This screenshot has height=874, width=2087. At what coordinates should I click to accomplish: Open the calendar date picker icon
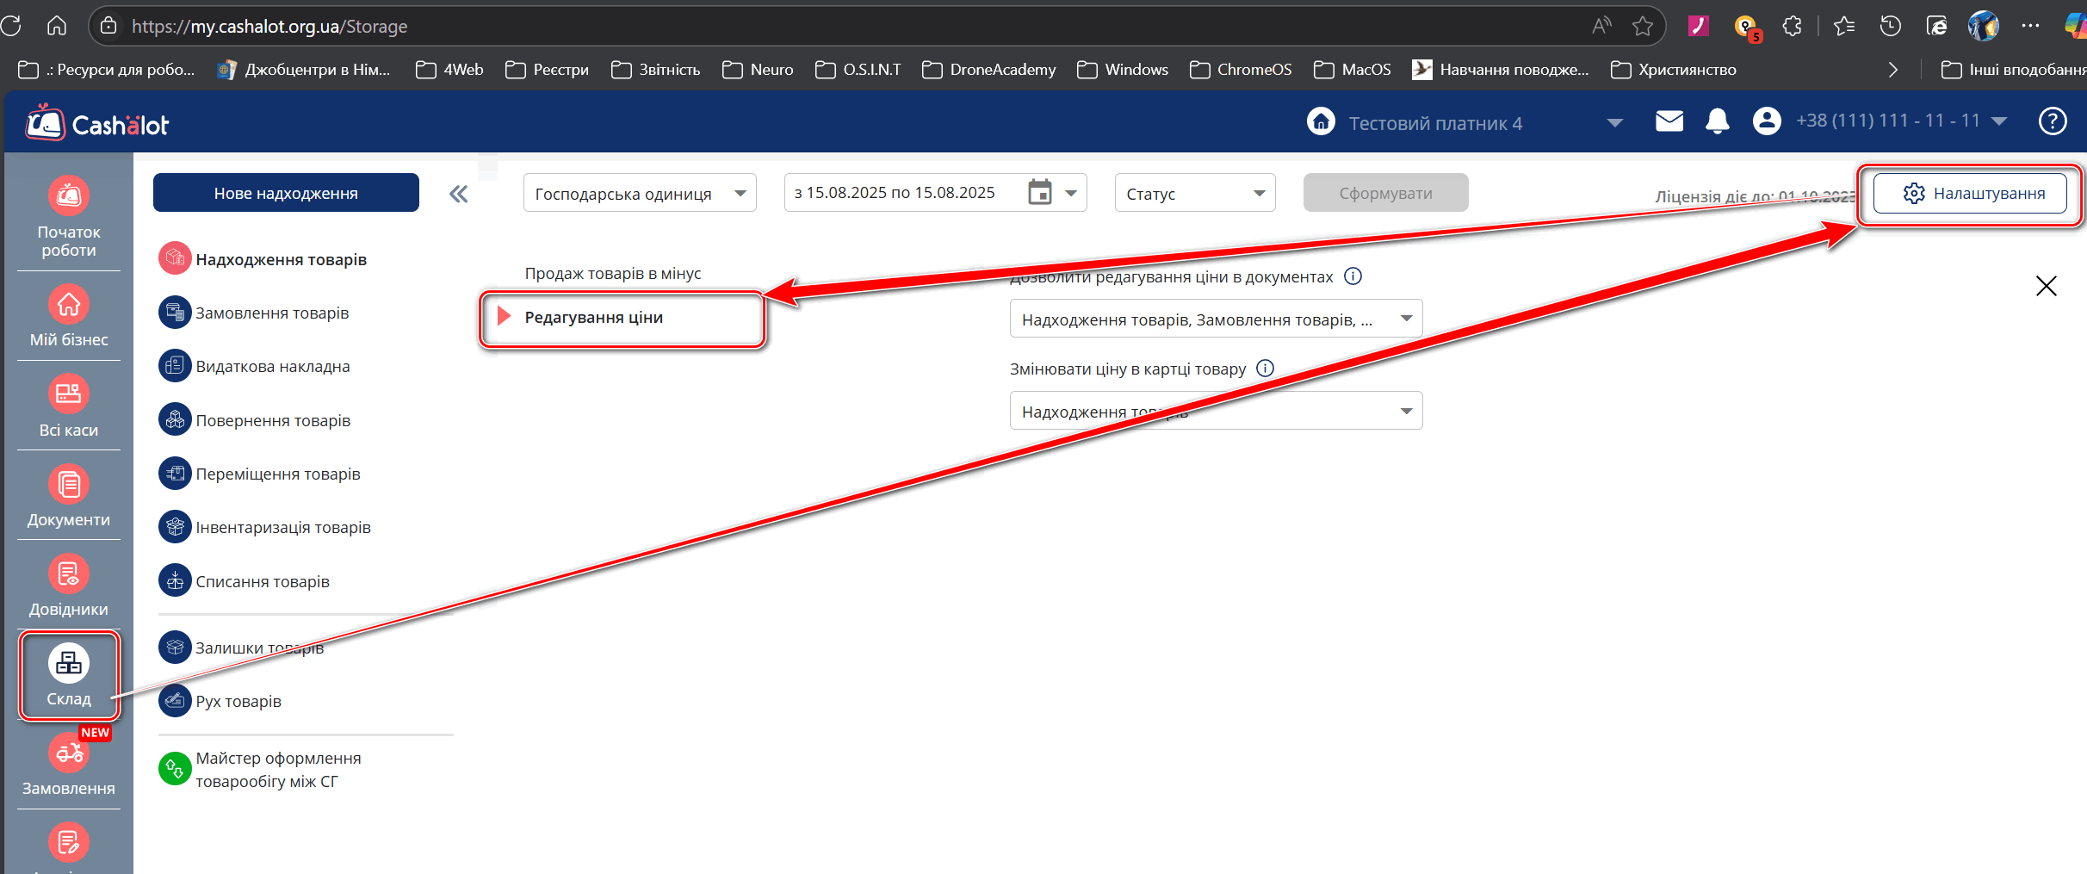click(1039, 192)
